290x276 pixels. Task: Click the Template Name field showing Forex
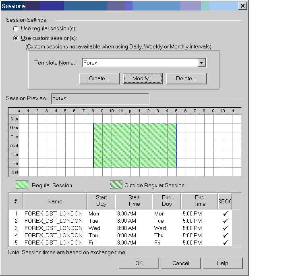pos(139,63)
